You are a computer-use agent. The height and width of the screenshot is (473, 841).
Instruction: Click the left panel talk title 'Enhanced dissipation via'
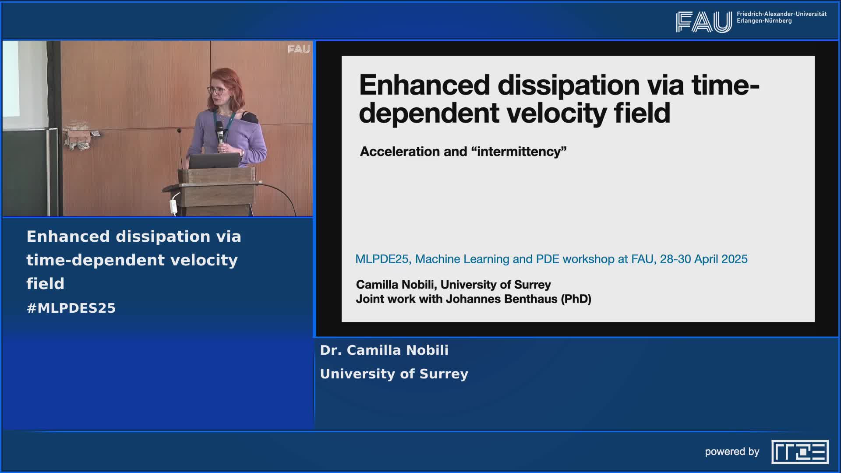coord(134,236)
